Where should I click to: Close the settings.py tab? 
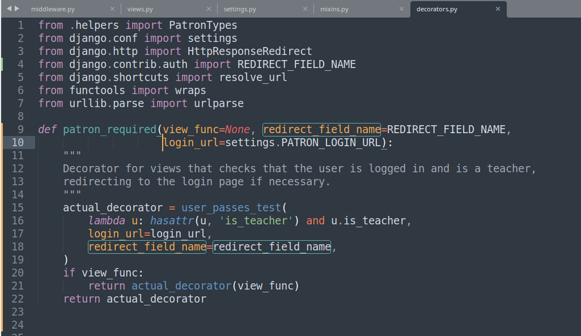pyautogui.click(x=305, y=9)
